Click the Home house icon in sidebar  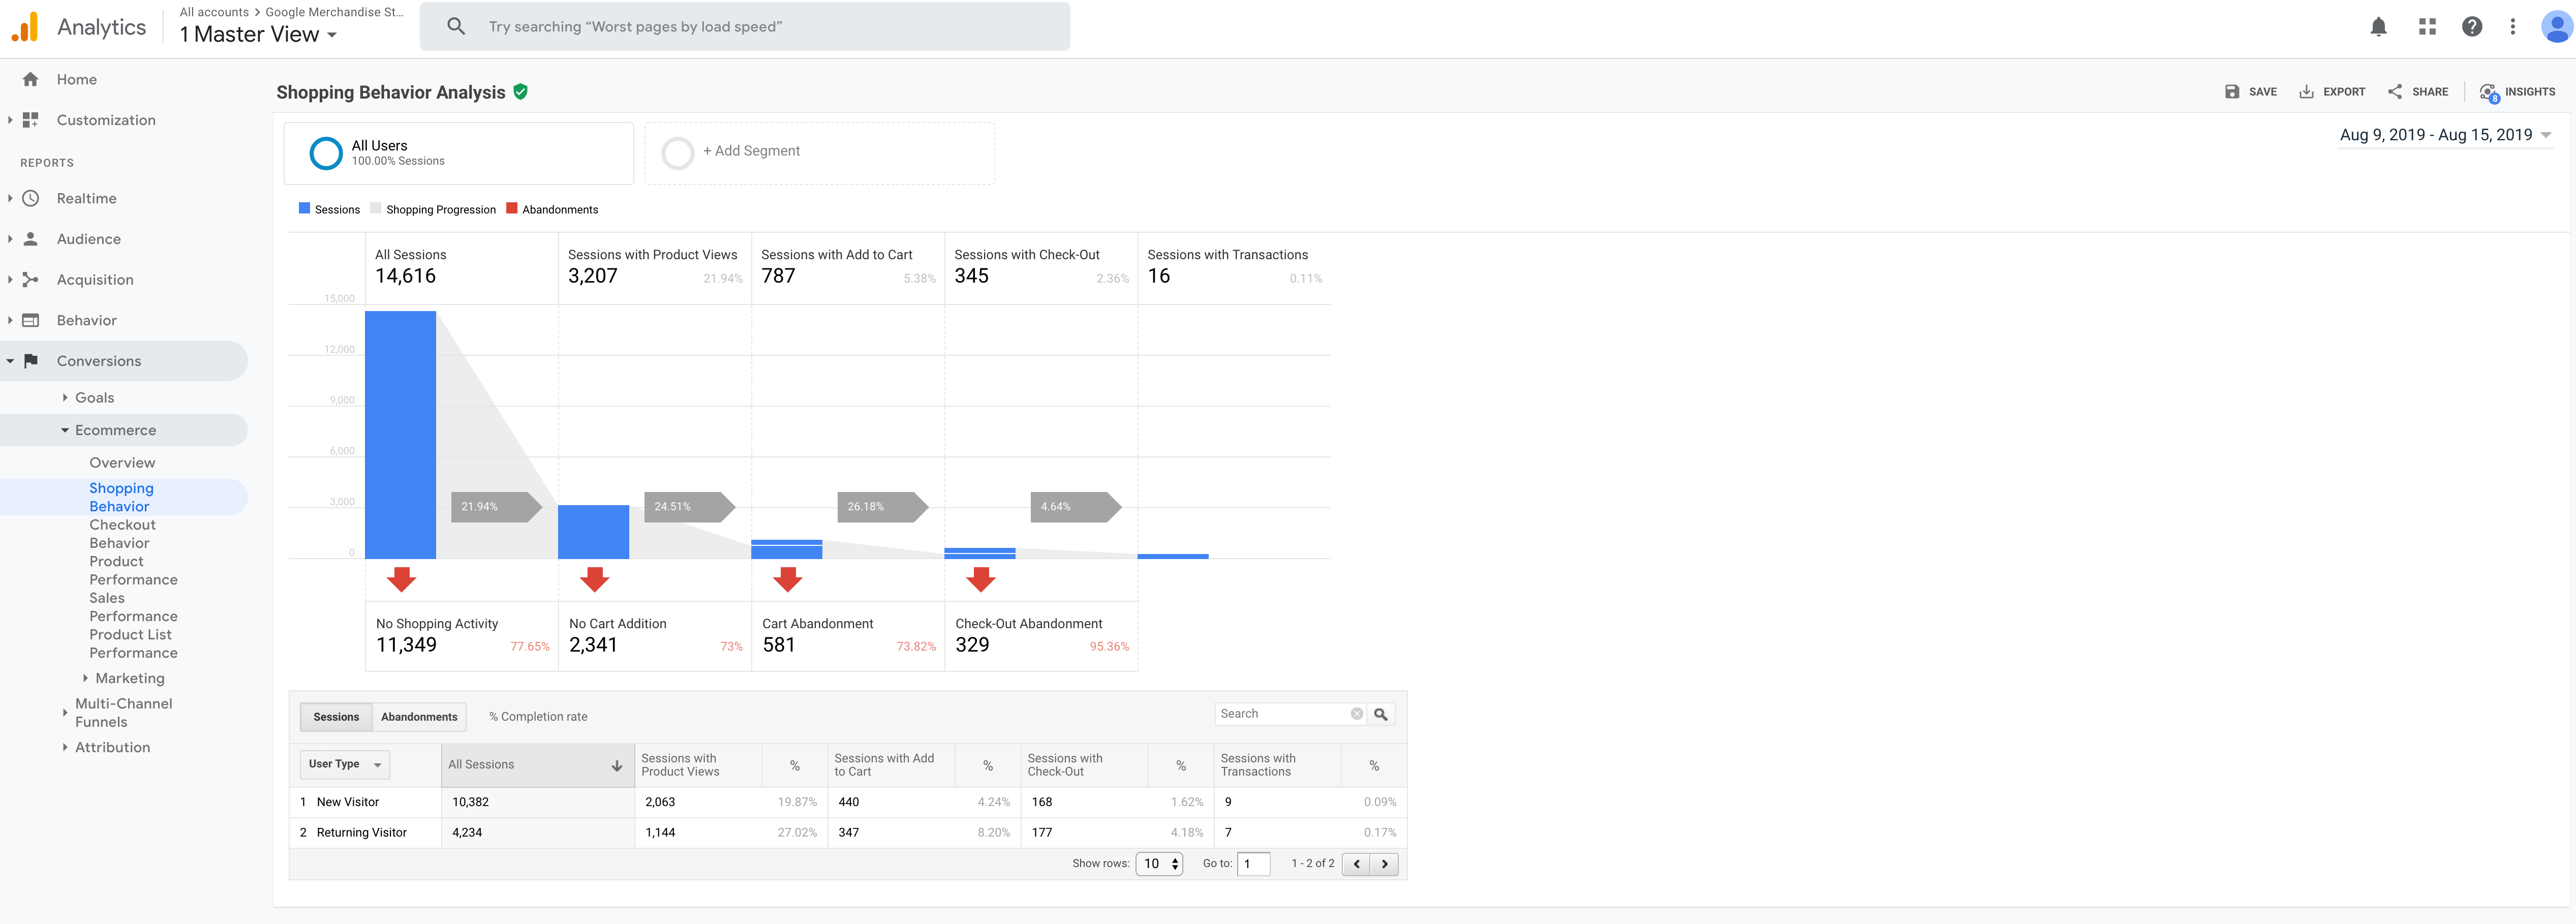pos(31,79)
